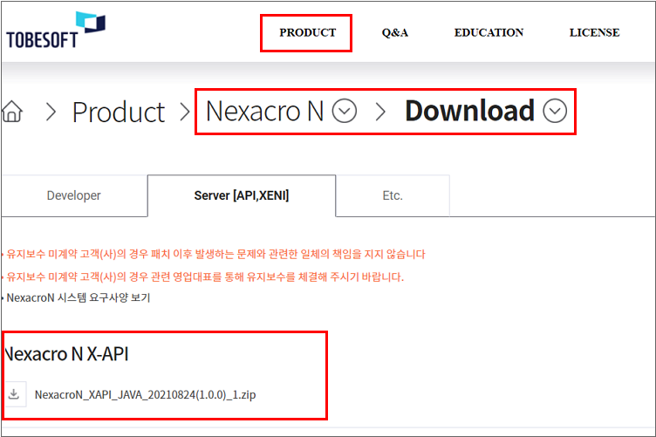This screenshot has width=656, height=437.
Task: Open the Q&A menu
Action: click(x=394, y=33)
